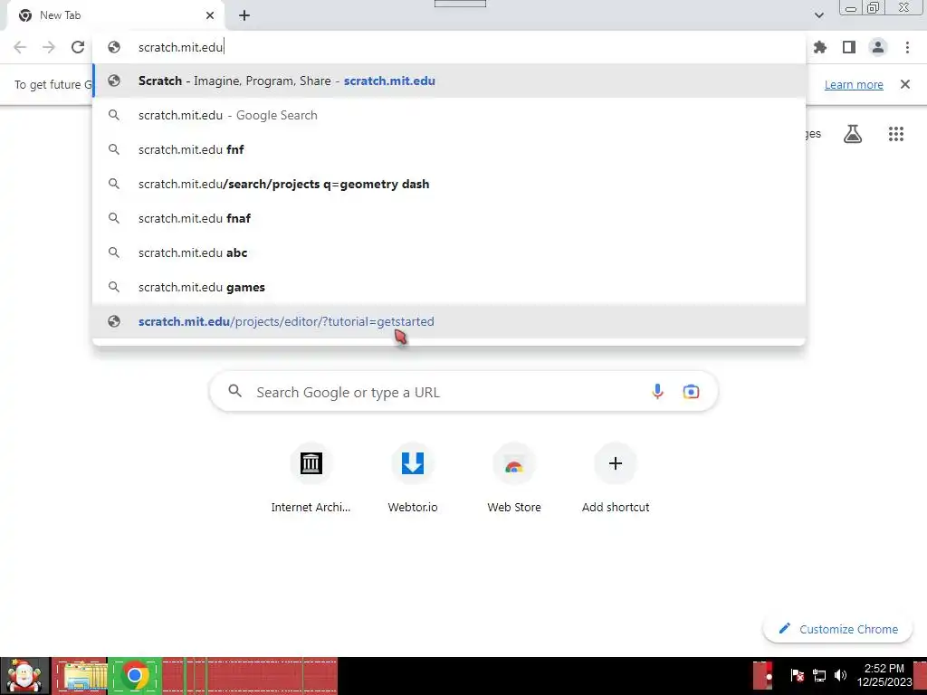Open the Google apps grid icon
The image size is (927, 695).
896,134
